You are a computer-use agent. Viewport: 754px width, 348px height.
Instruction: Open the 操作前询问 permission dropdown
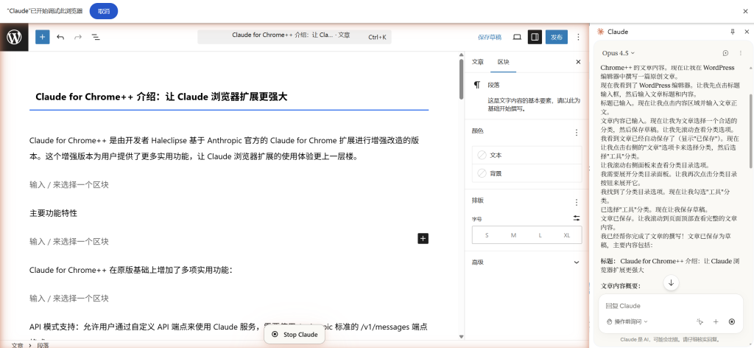[627, 321]
